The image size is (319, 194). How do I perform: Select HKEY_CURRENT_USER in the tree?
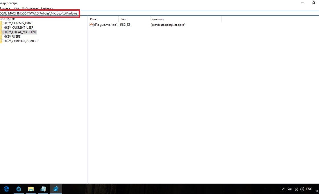coord(18,27)
